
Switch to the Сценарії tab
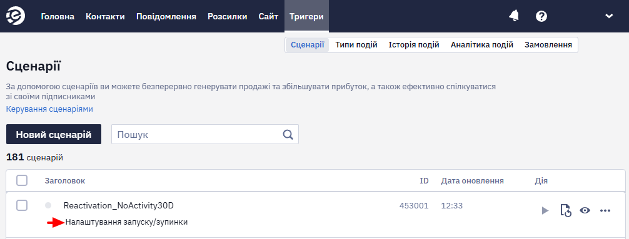[x=307, y=45]
